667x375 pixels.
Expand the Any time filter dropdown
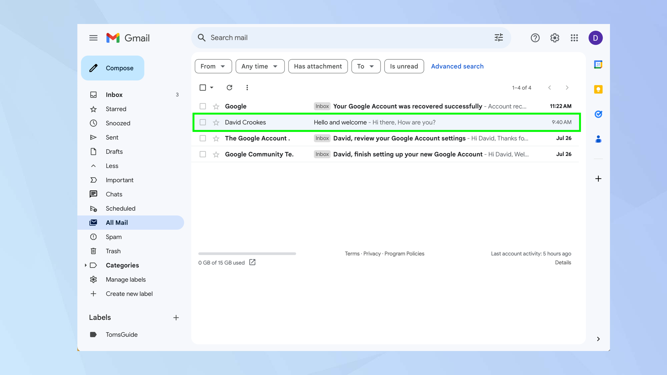pos(259,66)
